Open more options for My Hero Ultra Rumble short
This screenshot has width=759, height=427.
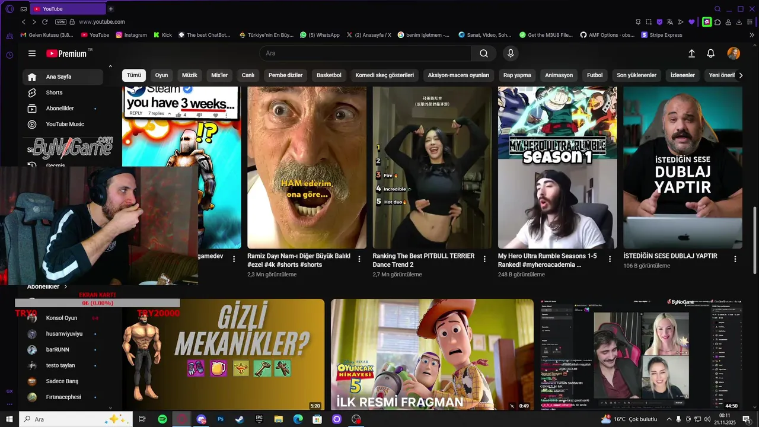pyautogui.click(x=610, y=259)
